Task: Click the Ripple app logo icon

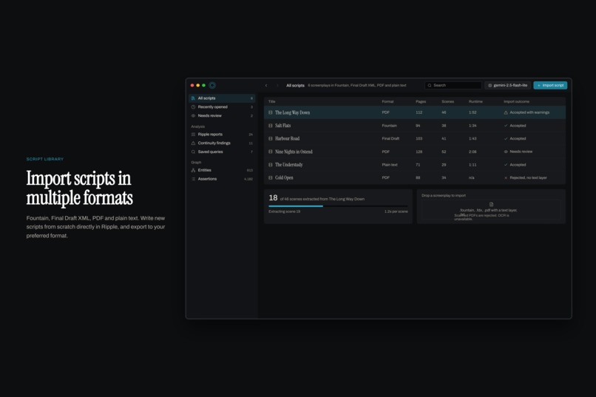Action: click(212, 85)
